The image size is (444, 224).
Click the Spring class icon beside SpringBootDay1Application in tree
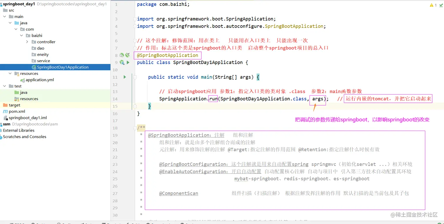34,67
